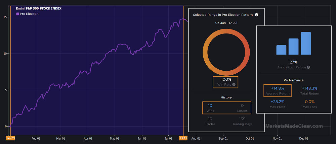The image size is (336, 144).
Task: Click the +148.3% Total Return value
Action: coord(310,88)
